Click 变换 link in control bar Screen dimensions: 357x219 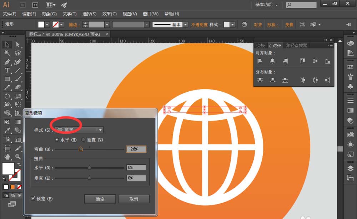pos(289,25)
